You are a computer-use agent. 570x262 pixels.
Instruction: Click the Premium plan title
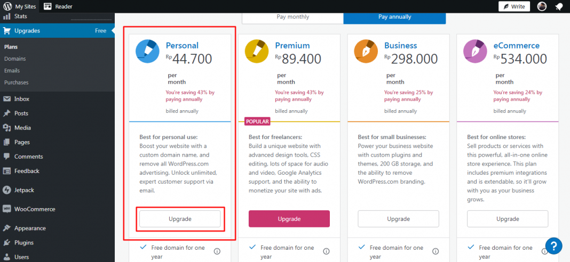click(292, 45)
